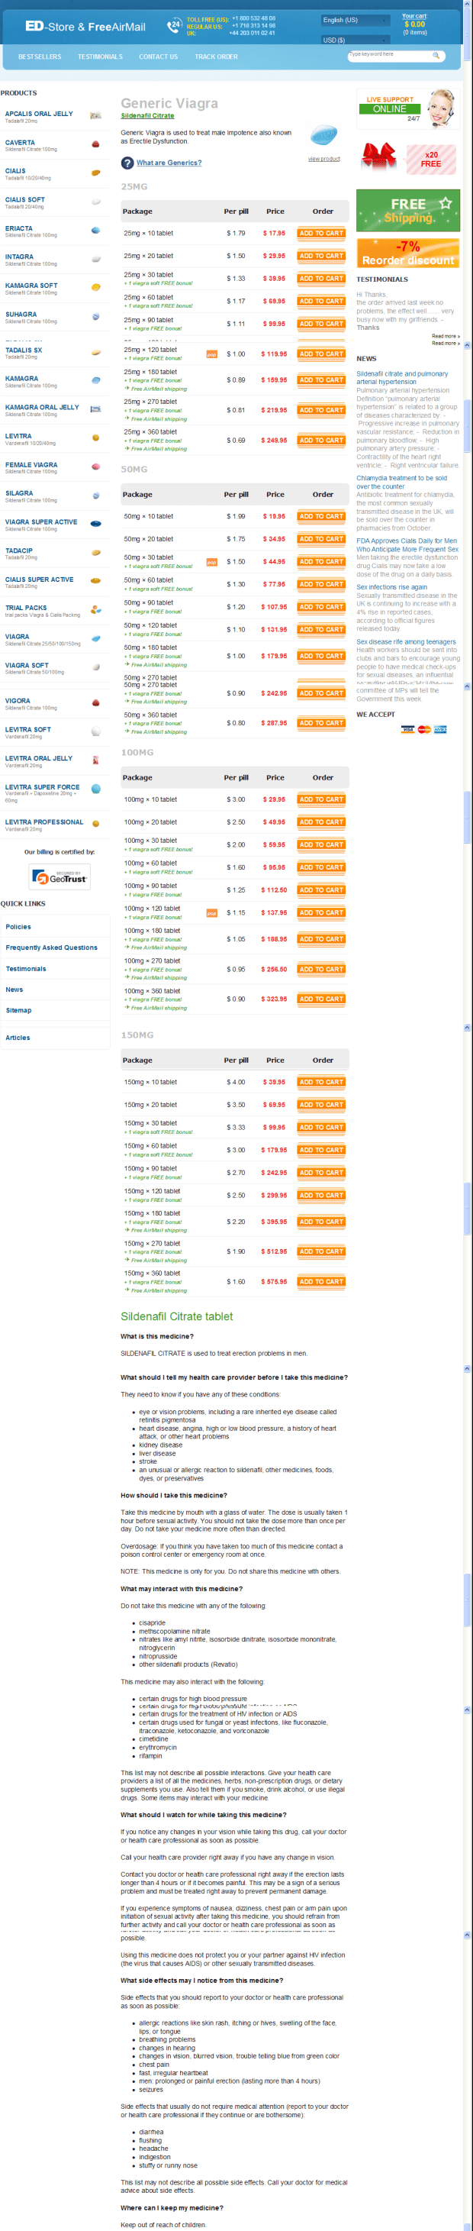
Task: Open the GeoTrust billing certification badge
Action: tap(60, 877)
